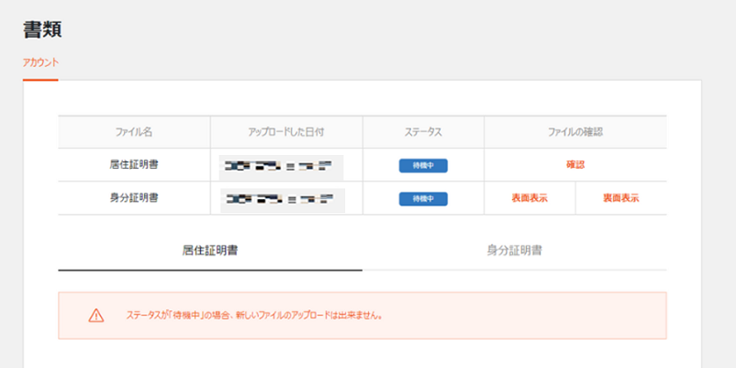This screenshot has width=736, height=368.
Task: Open the アカウント tab
Action: pos(40,62)
